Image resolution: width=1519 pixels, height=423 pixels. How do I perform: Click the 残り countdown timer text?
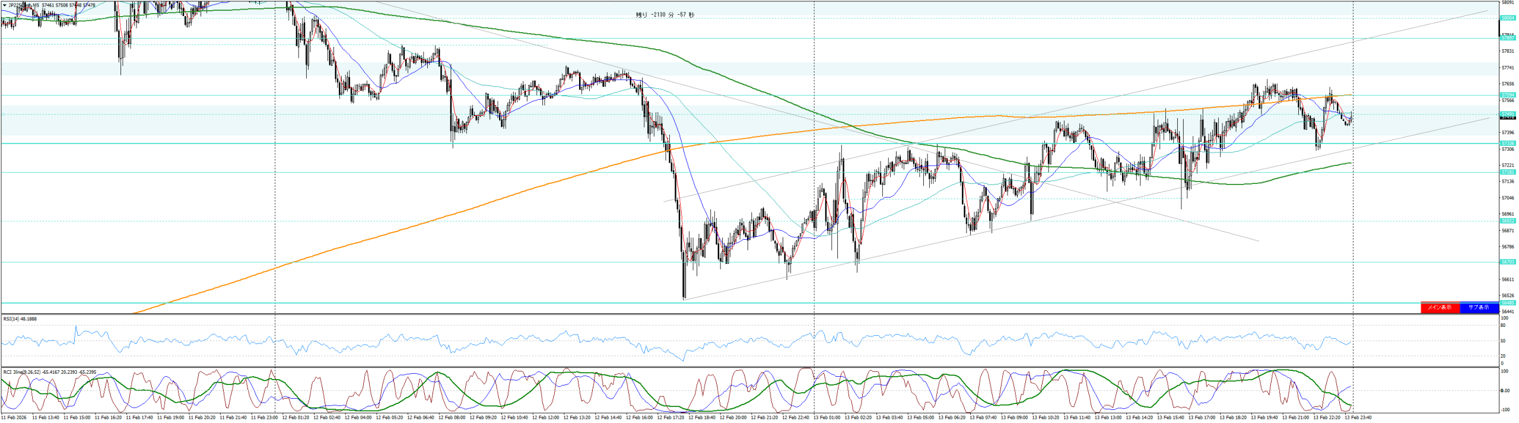pos(665,15)
